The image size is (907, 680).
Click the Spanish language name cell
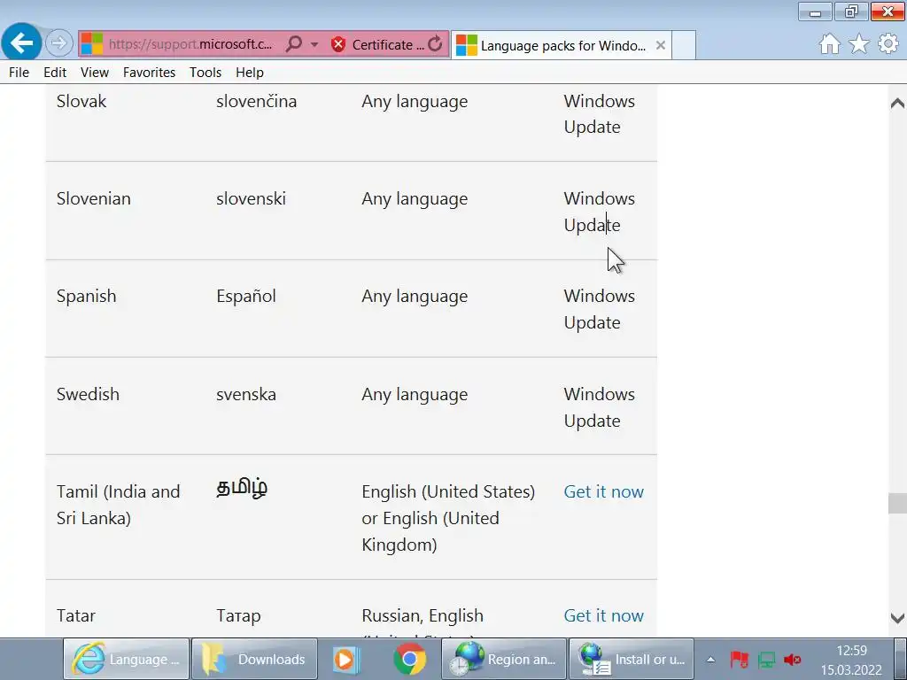(86, 296)
